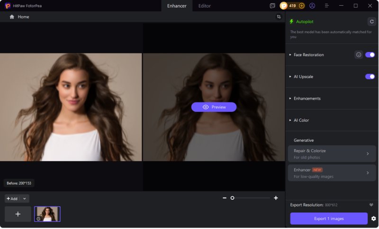Open the hamburger menu icon
This screenshot has height=229, width=379.
pyautogui.click(x=327, y=6)
